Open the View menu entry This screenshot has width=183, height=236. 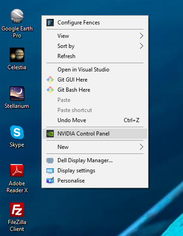coord(95,36)
